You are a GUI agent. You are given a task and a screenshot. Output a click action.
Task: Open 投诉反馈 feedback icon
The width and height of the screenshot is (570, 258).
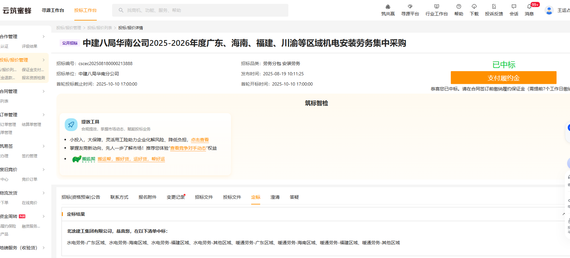pos(494,7)
